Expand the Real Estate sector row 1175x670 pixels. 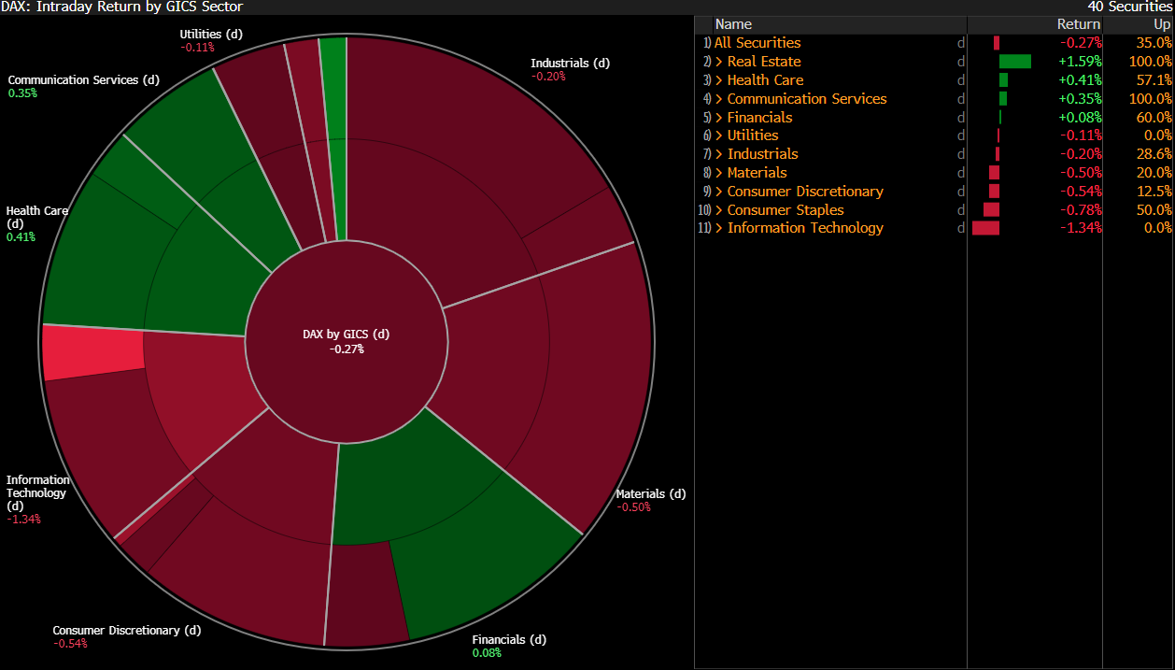point(719,62)
